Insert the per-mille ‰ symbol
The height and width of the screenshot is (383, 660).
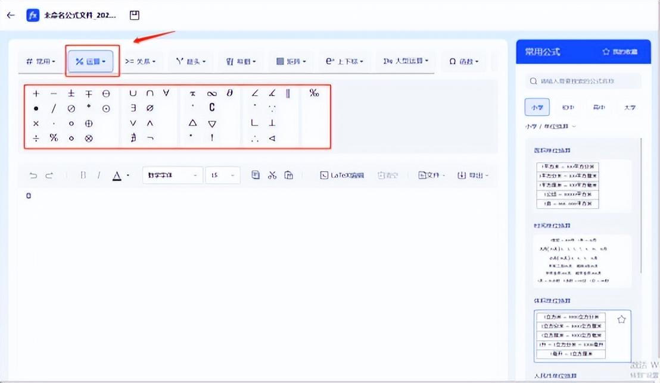(314, 93)
